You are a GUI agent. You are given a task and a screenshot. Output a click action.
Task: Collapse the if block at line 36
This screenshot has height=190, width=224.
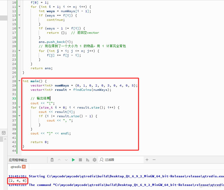click(x=19, y=116)
